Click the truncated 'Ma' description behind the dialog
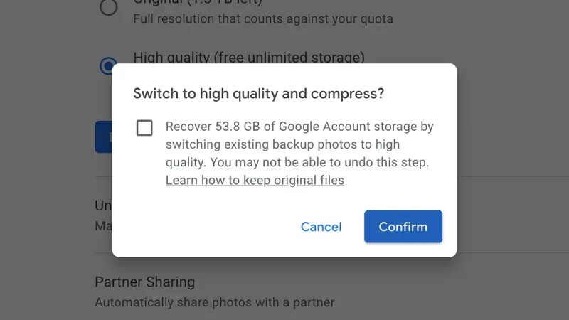 coord(103,226)
